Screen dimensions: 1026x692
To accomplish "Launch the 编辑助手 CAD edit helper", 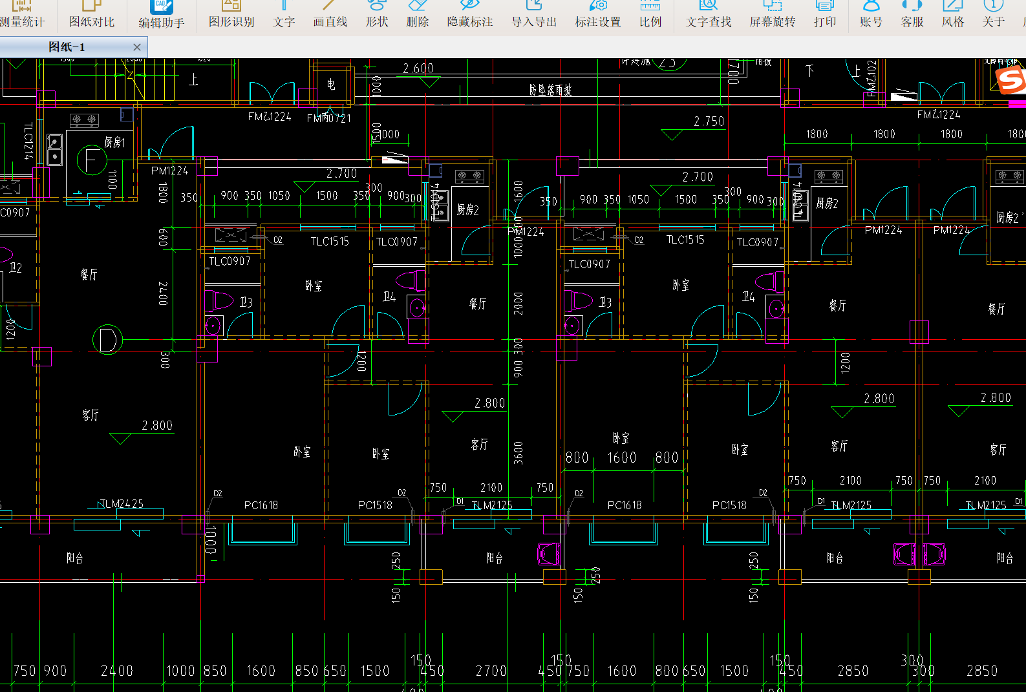I will pos(162,14).
